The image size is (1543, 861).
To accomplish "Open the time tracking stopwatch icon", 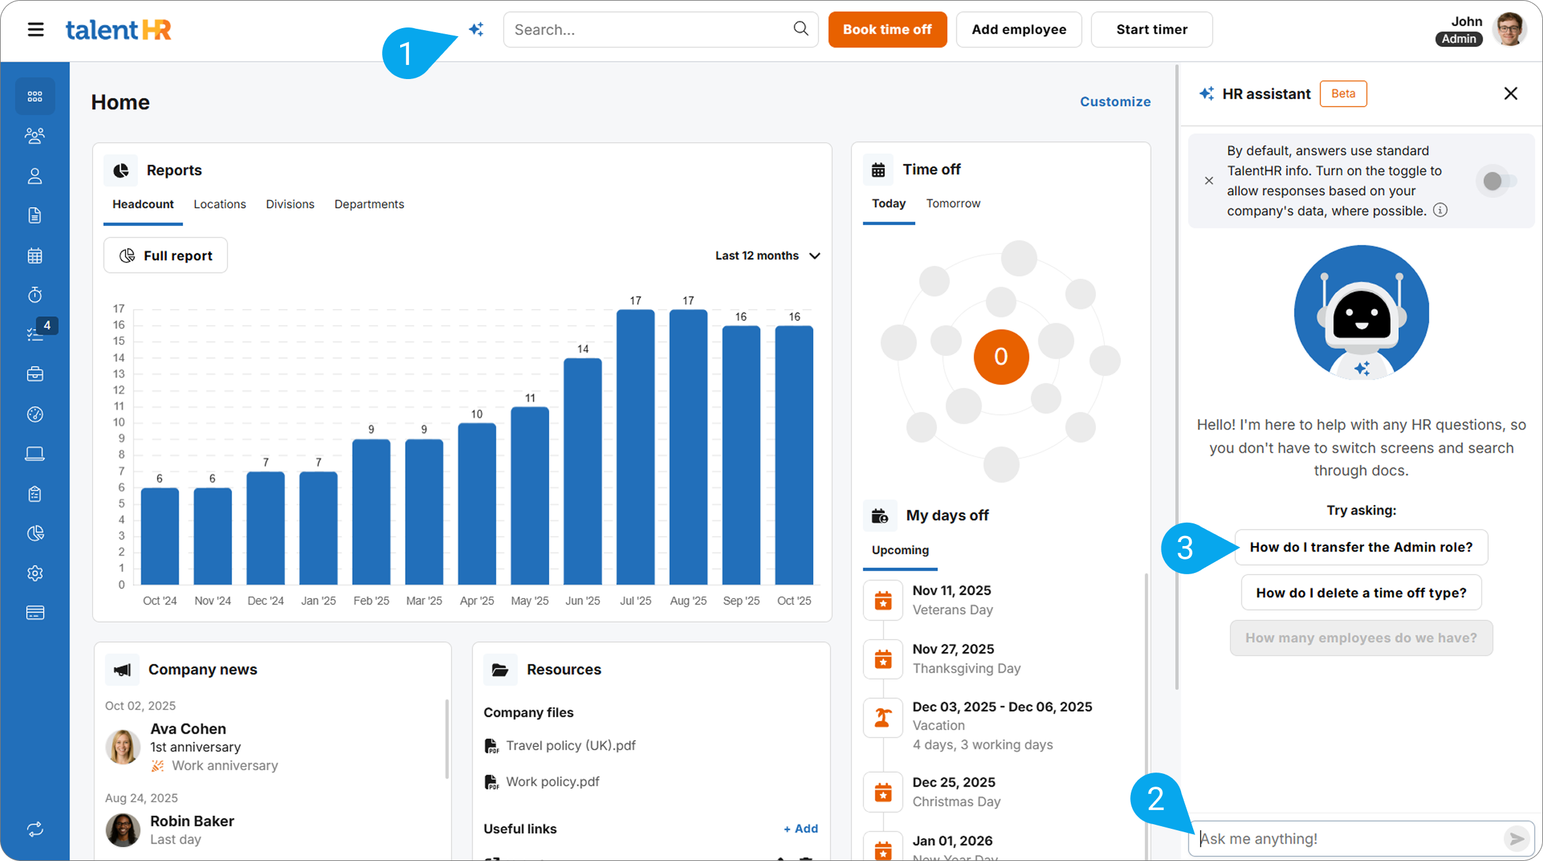I will pyautogui.click(x=35, y=295).
